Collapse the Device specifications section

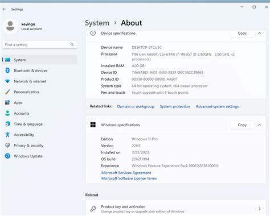[259, 34]
